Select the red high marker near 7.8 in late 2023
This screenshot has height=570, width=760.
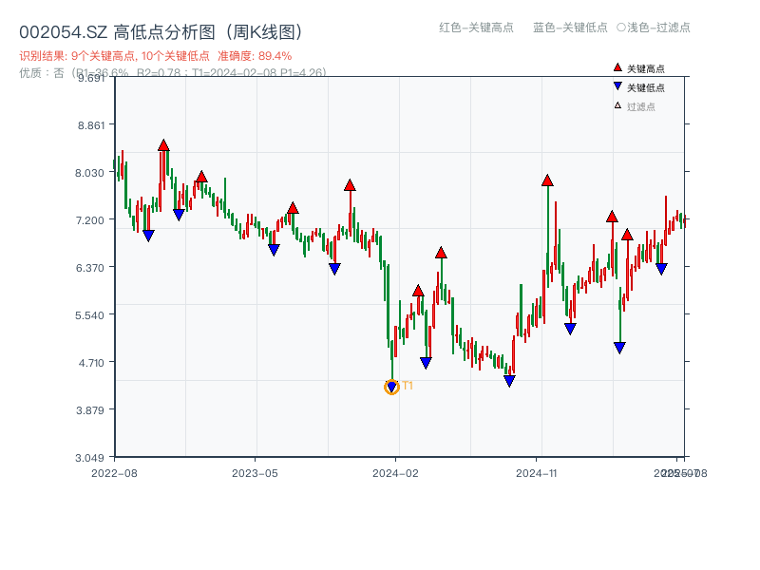[350, 185]
